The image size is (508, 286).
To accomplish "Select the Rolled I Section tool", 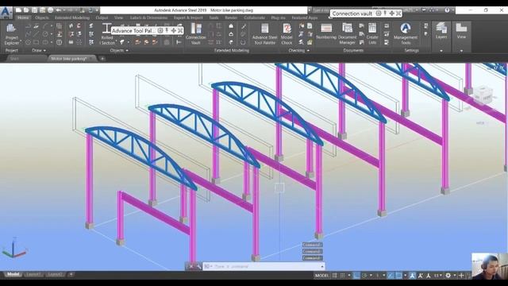I will (107, 34).
